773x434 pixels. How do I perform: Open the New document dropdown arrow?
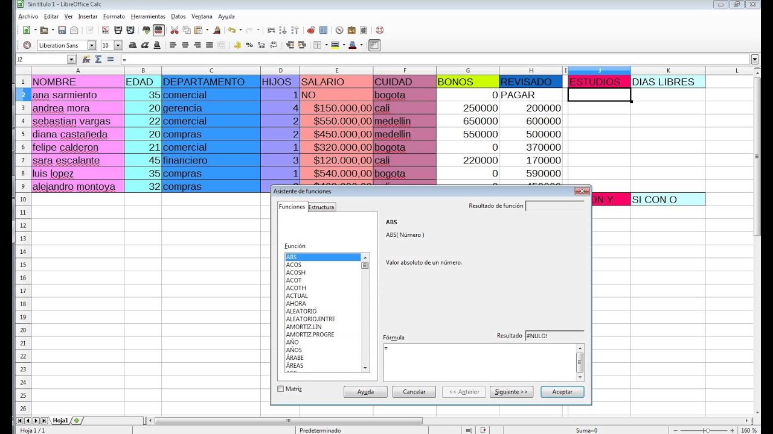tap(36, 30)
